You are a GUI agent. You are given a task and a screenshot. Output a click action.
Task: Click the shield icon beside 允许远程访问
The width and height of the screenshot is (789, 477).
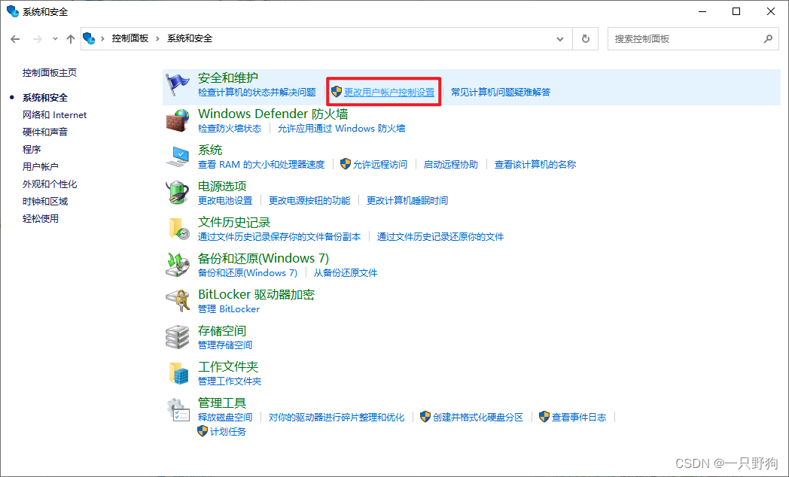(x=345, y=164)
